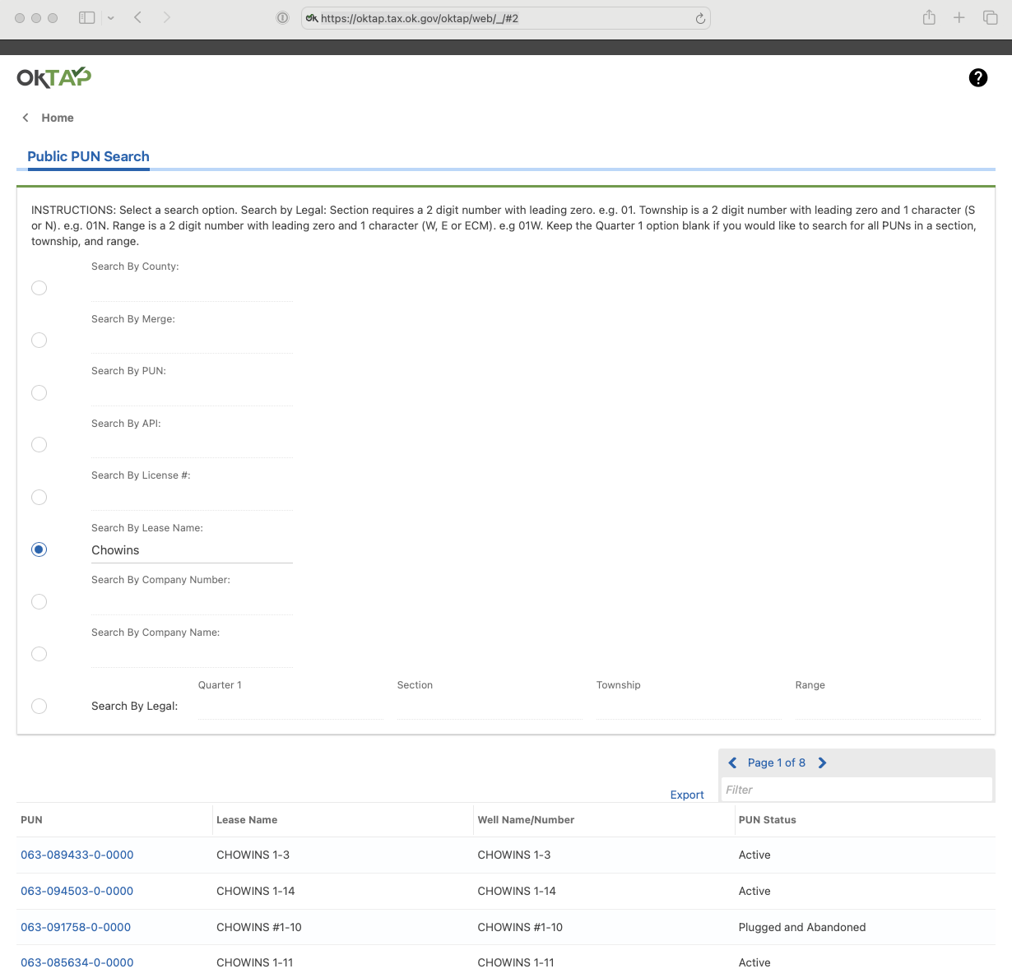
Task: Click the help question mark icon
Action: point(977,77)
